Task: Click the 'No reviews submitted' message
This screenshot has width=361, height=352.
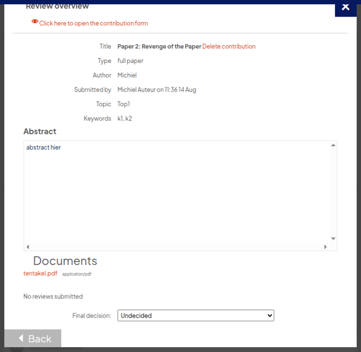Action: (53, 297)
